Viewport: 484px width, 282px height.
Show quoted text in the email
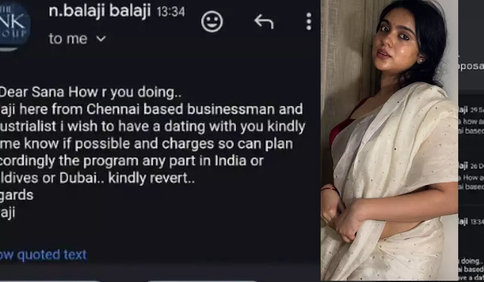tap(43, 255)
